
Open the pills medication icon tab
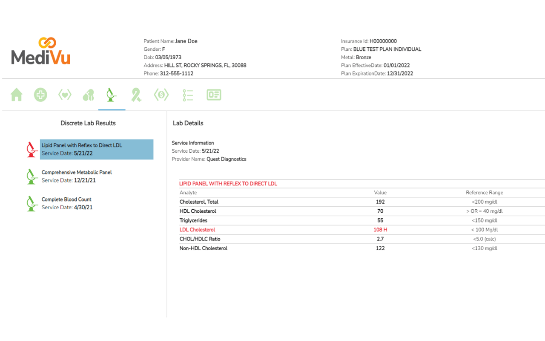click(88, 95)
